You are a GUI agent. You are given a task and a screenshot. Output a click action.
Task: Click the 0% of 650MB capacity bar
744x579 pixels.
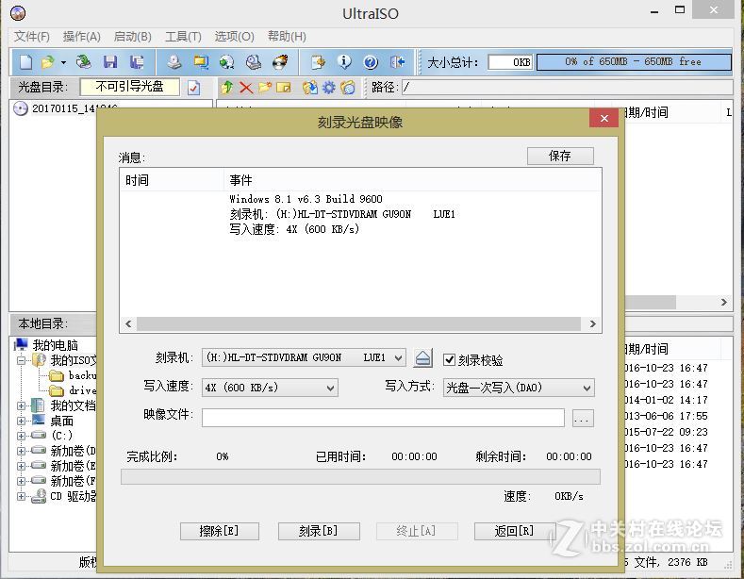click(634, 61)
